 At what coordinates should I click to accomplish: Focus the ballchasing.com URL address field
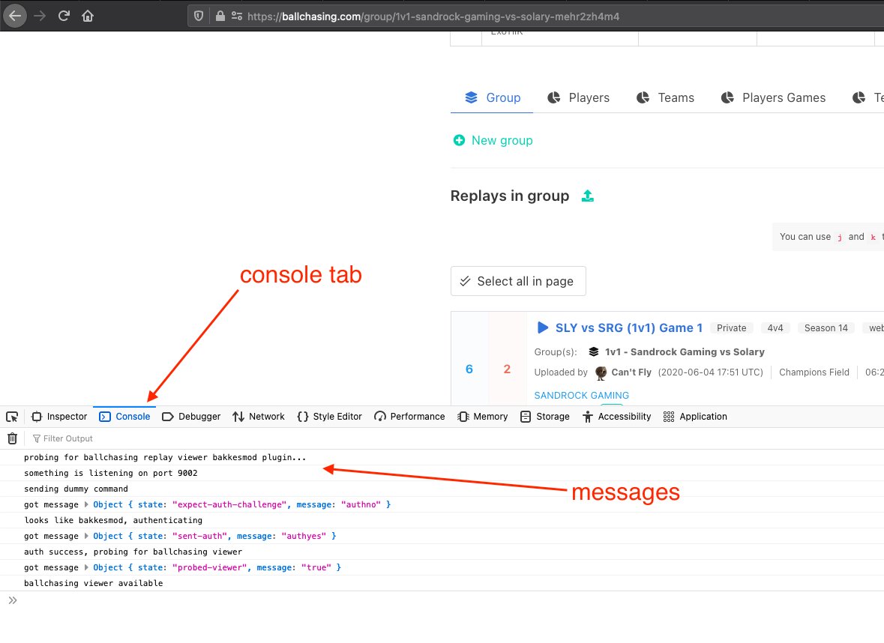click(535, 16)
